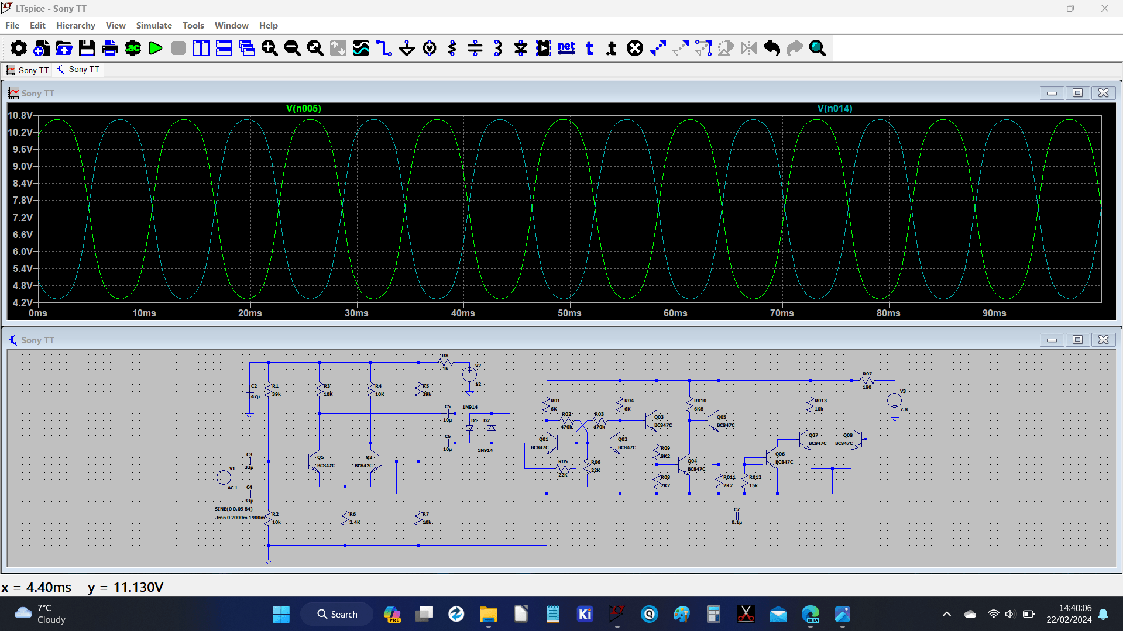Click voltage source V2 in the schematic
This screenshot has width=1123, height=631.
pyautogui.click(x=469, y=374)
